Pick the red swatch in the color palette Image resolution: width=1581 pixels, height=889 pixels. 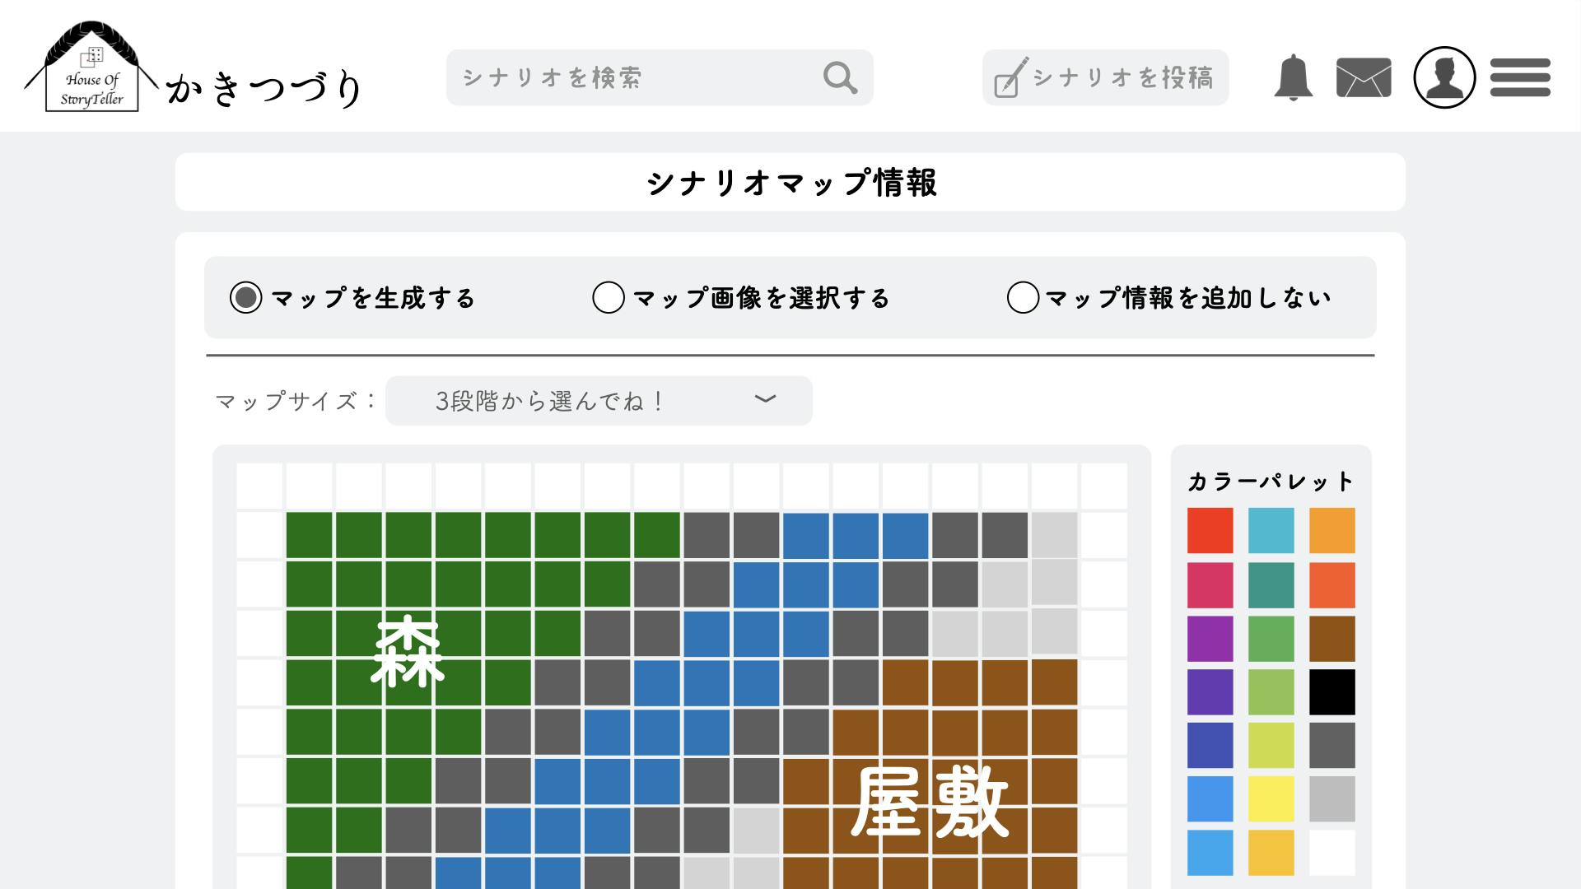1210,530
